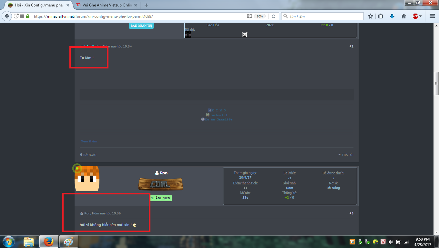
Task: Click Ron's post count value 21
Action: pos(290,178)
